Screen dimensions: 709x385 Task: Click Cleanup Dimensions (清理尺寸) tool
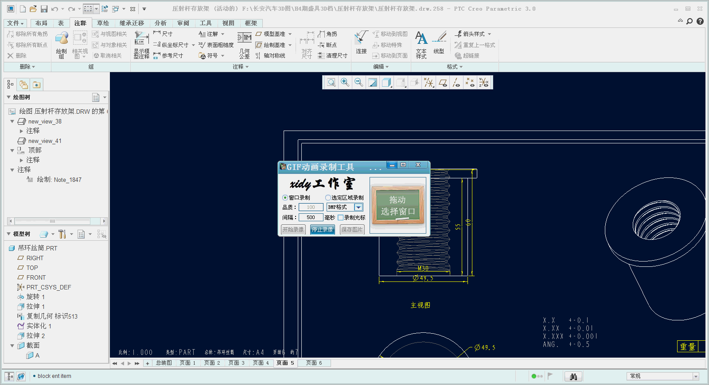333,56
